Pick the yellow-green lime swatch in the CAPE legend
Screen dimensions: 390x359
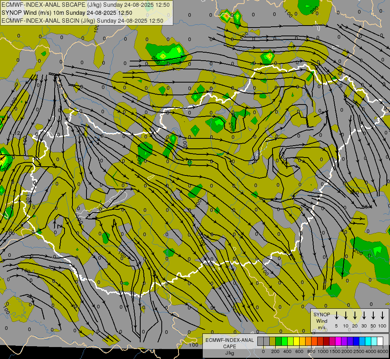click(290, 341)
